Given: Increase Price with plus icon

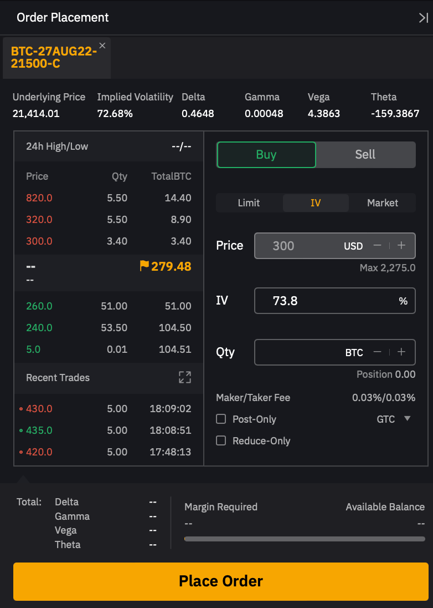Looking at the screenshot, I should (401, 246).
